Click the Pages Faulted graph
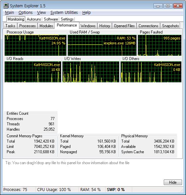Image resolution: width=186 pixels, height=195 pixels. click(x=159, y=45)
